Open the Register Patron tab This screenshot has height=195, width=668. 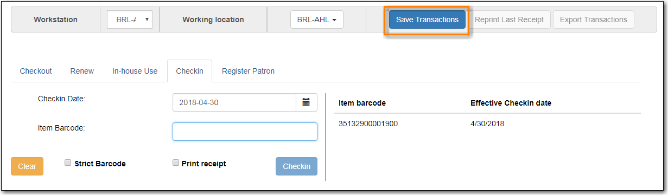point(248,71)
